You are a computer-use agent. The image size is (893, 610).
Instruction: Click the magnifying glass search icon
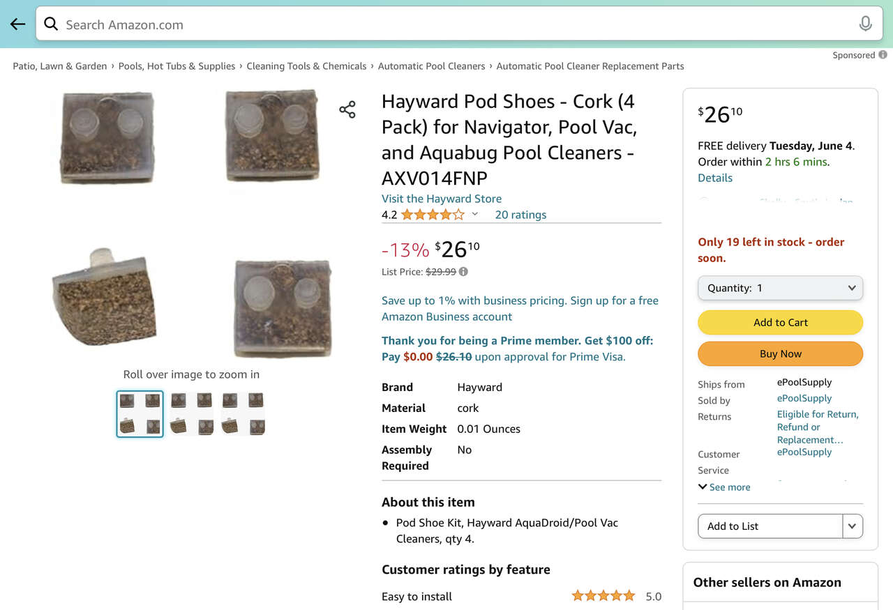51,24
